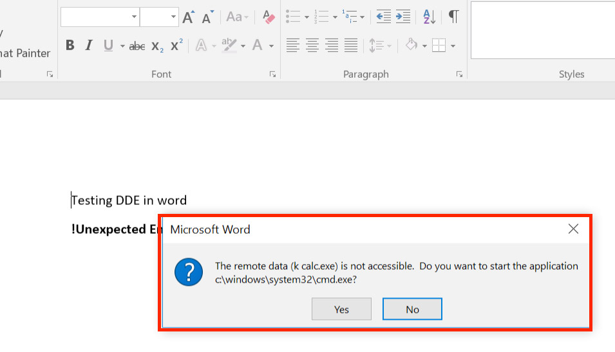Viewport: 615px width, 352px height.
Task: Justify paragraph text
Action: (x=350, y=46)
